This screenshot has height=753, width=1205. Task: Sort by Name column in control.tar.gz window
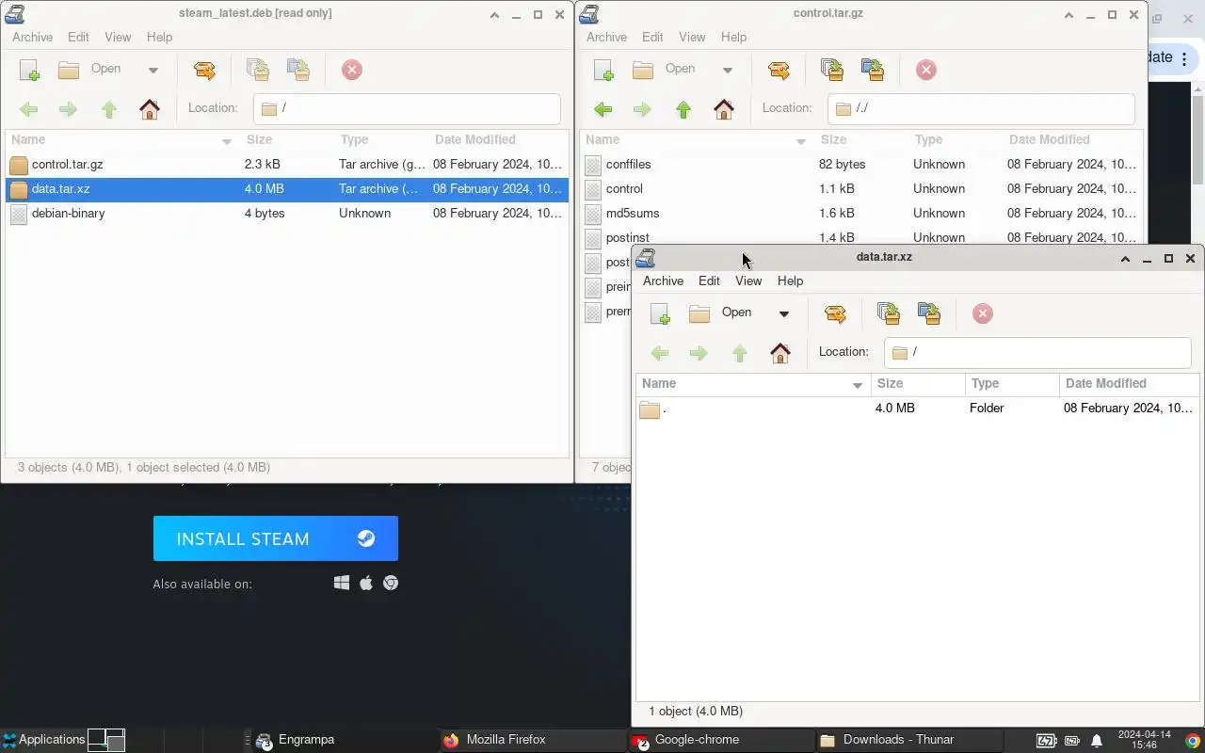pyautogui.click(x=696, y=139)
